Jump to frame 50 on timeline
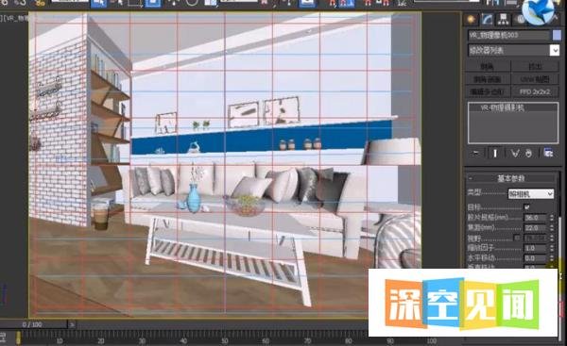The image size is (567, 346). 225,340
